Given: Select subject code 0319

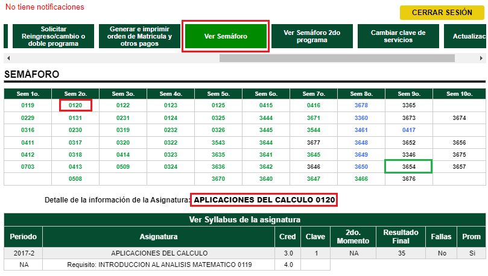Looking at the screenshot, I should click(123, 130).
